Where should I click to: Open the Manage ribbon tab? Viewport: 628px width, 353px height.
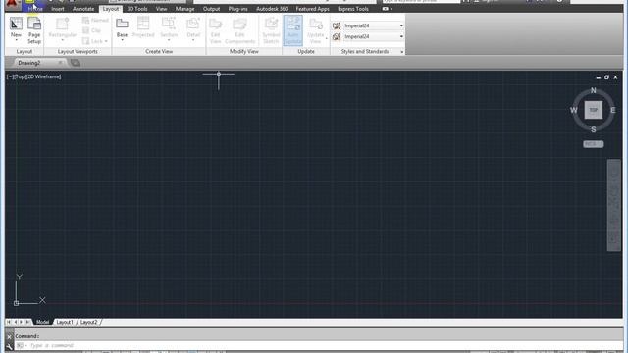184,9
